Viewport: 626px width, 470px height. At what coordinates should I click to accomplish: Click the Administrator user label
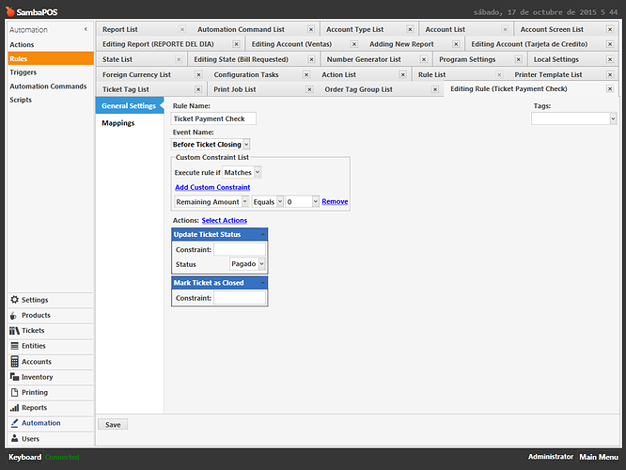[x=551, y=457]
